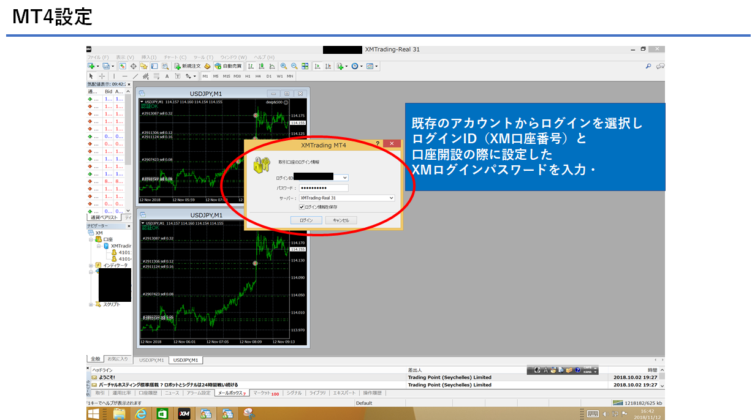
Task: Select the text label tool
Action: point(178,76)
